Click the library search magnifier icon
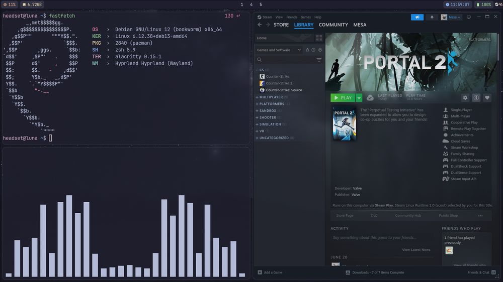This screenshot has height=282, width=503. pyautogui.click(x=259, y=60)
